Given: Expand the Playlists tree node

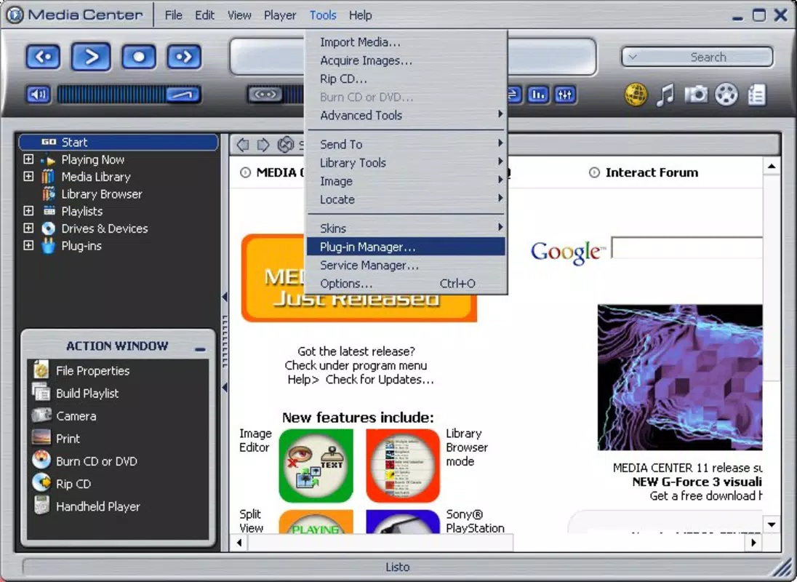Looking at the screenshot, I should click(x=28, y=211).
